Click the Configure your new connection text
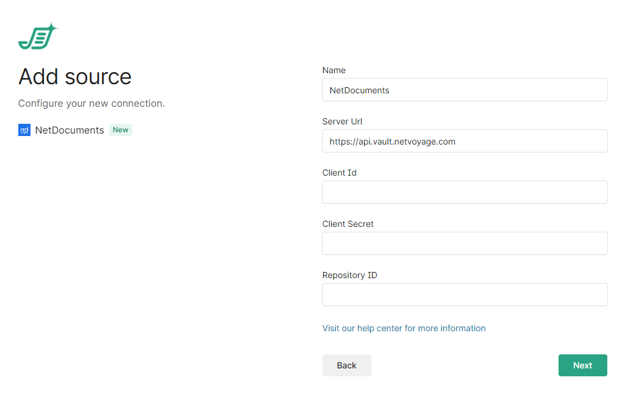 [91, 104]
